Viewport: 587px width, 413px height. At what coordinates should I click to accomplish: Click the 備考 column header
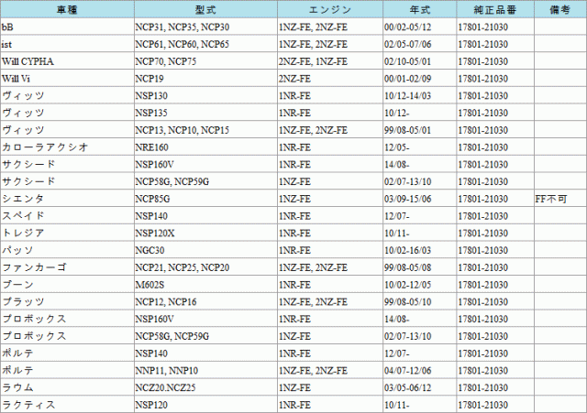[x=559, y=9]
